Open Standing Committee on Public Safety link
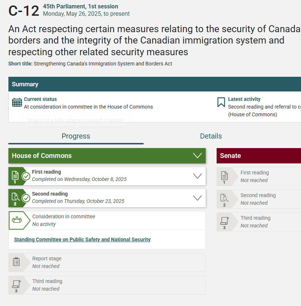The height and width of the screenshot is (306, 301). 82,240
